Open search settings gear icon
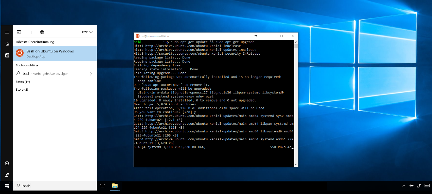The width and height of the screenshot is (432, 194). click(7, 163)
